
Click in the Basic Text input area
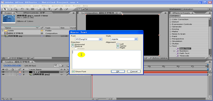pos(106,60)
